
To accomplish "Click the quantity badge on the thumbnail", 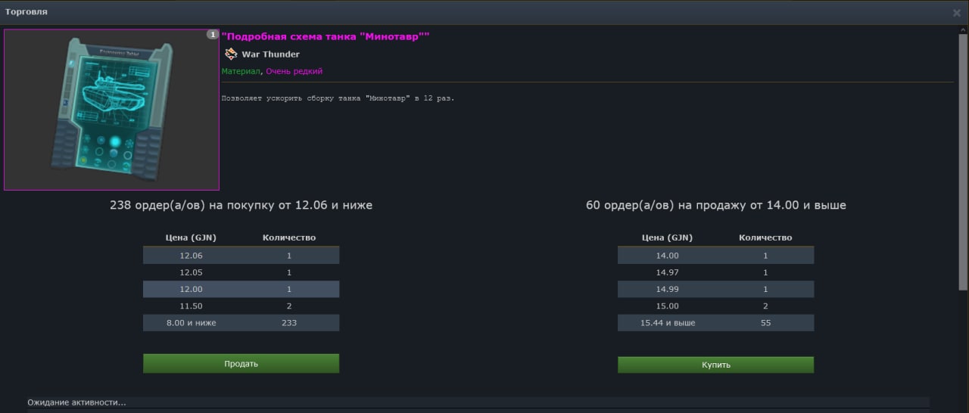I will (x=213, y=35).
